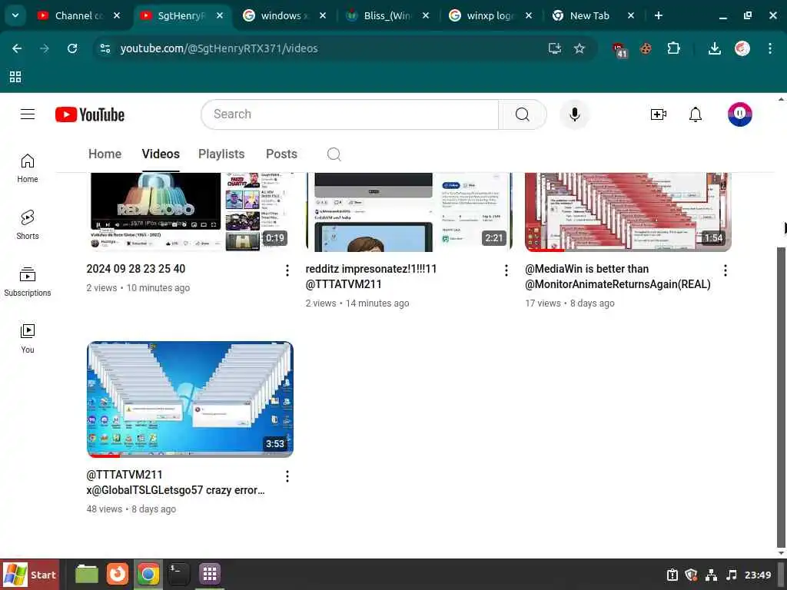The width and height of the screenshot is (787, 590).
Task: Click the music note tray icon
Action: tap(732, 575)
